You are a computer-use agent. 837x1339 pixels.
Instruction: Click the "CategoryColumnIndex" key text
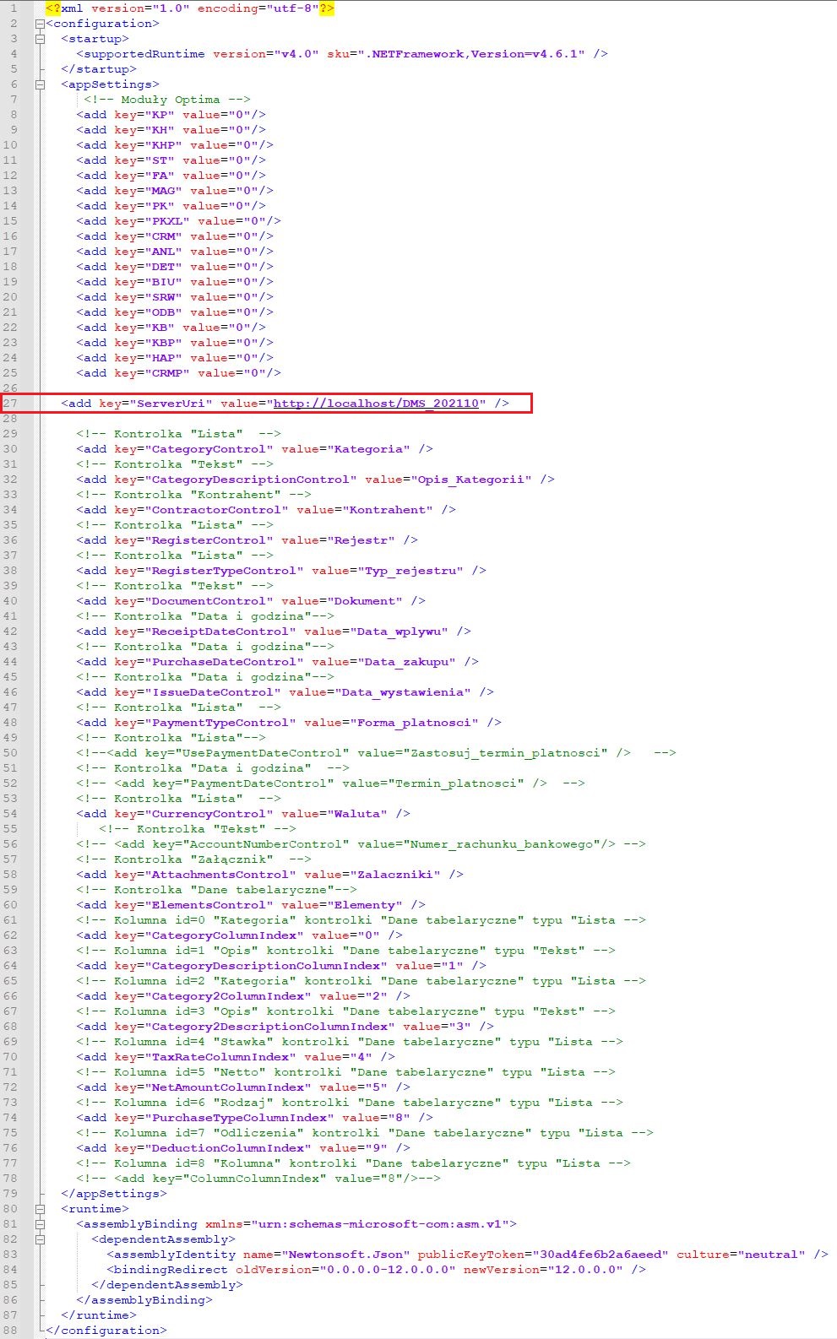click(x=225, y=935)
